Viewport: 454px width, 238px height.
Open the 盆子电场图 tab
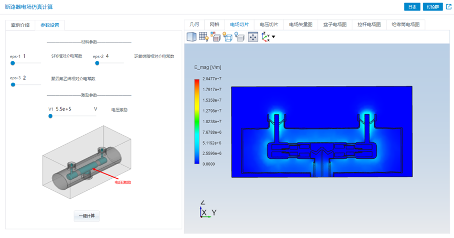pos(335,25)
